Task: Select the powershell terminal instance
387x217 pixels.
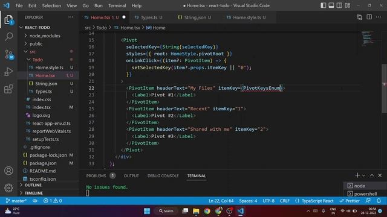Action: click(365, 193)
